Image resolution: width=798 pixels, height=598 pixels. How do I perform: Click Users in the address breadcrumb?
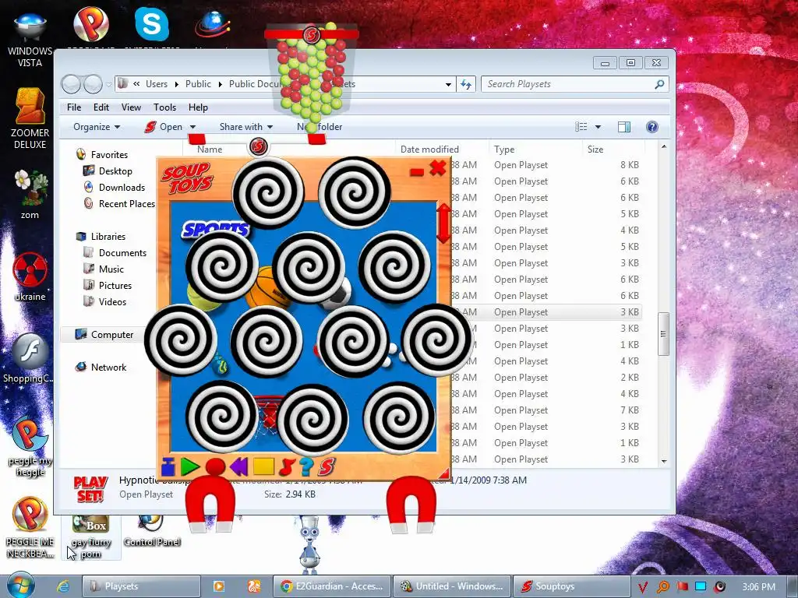156,84
